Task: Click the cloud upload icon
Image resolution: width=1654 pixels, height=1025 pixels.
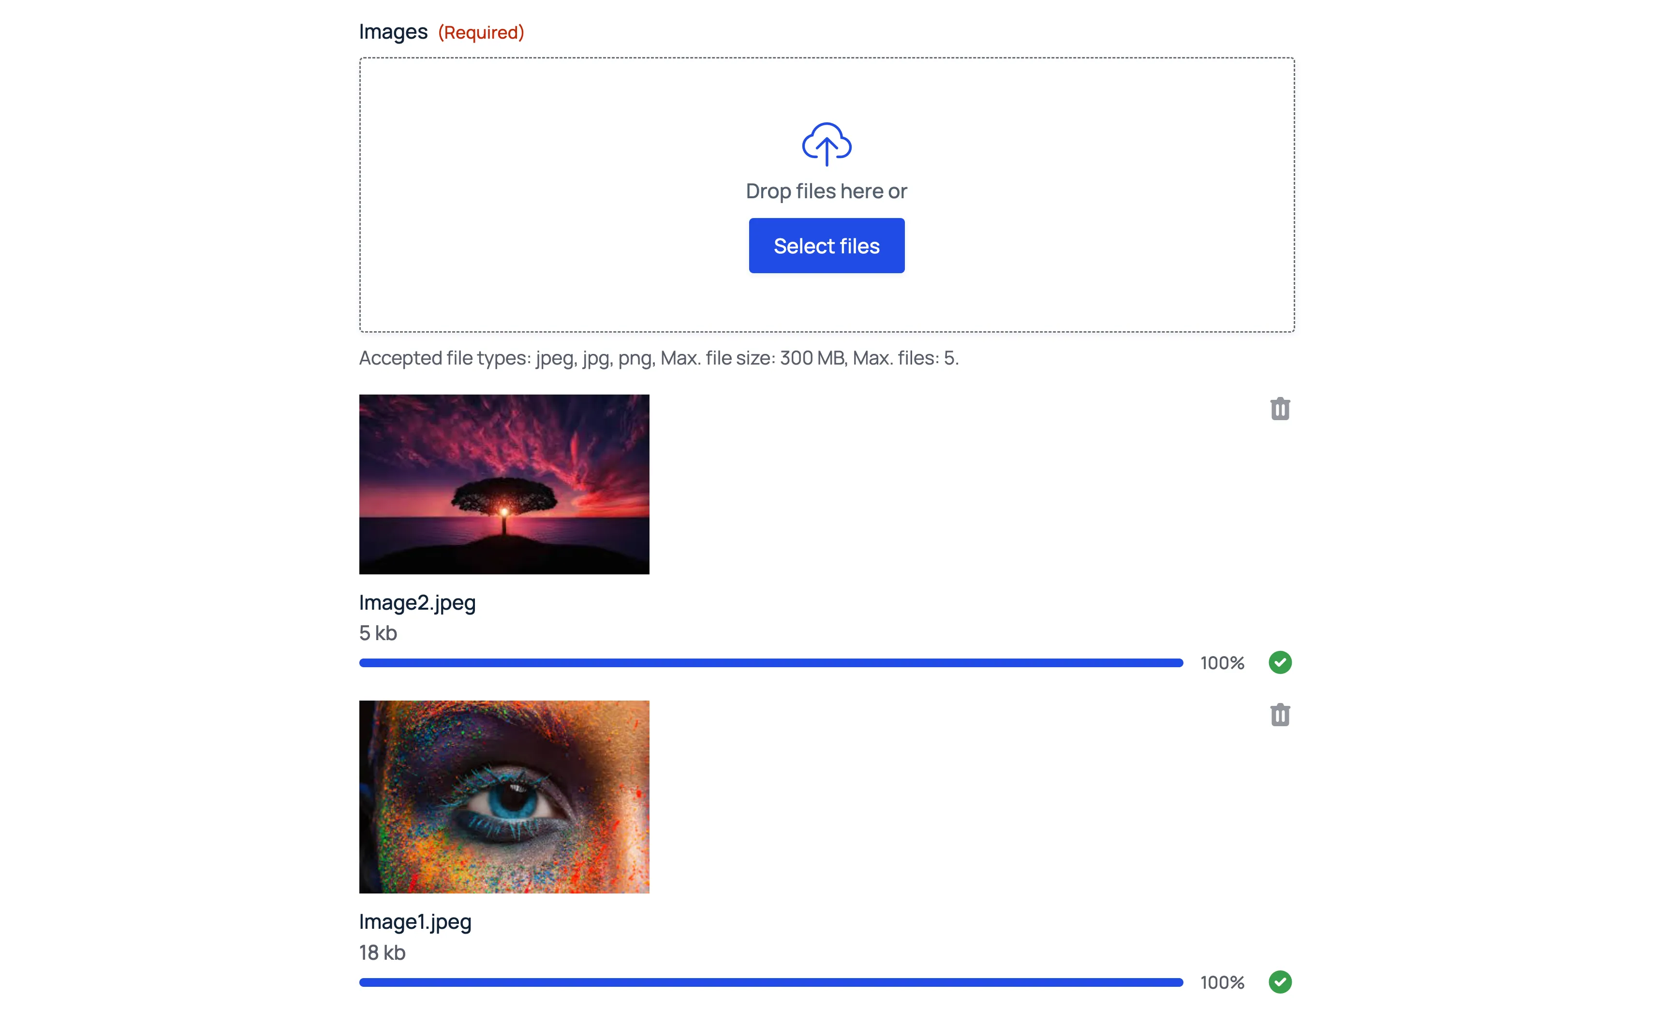Action: [x=826, y=144]
